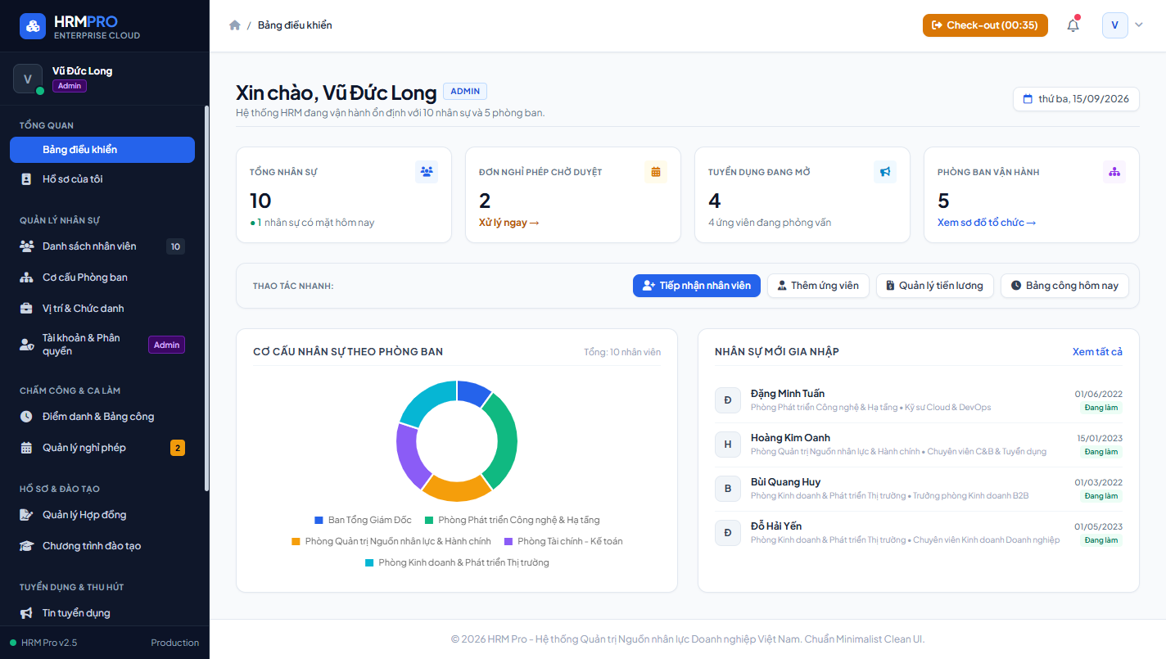Open Bảng điều khiển menu item
The height and width of the screenshot is (659, 1166).
102,150
